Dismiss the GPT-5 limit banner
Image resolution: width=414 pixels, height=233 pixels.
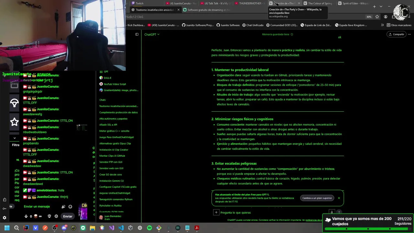coord(339,198)
